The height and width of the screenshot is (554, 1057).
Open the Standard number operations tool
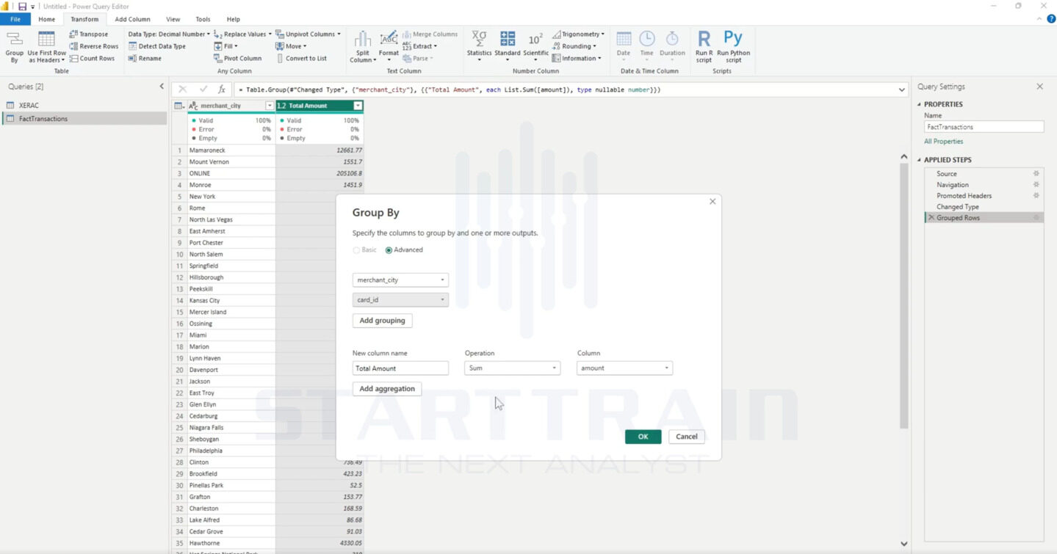[x=508, y=47]
